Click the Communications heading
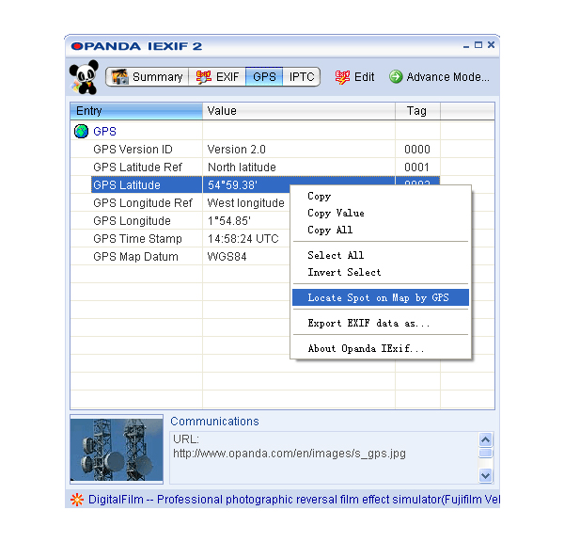Screen dimensions: 564x542 click(x=214, y=421)
